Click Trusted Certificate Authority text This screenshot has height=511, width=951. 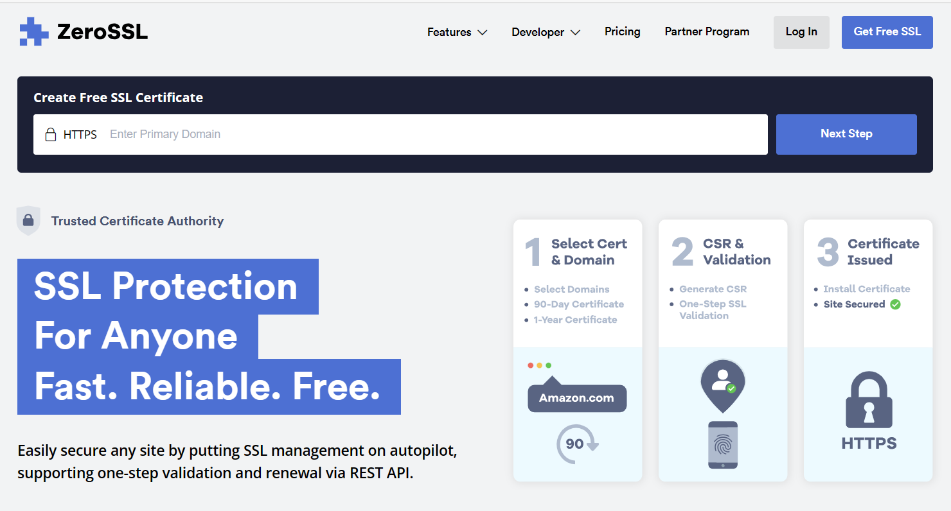138,221
